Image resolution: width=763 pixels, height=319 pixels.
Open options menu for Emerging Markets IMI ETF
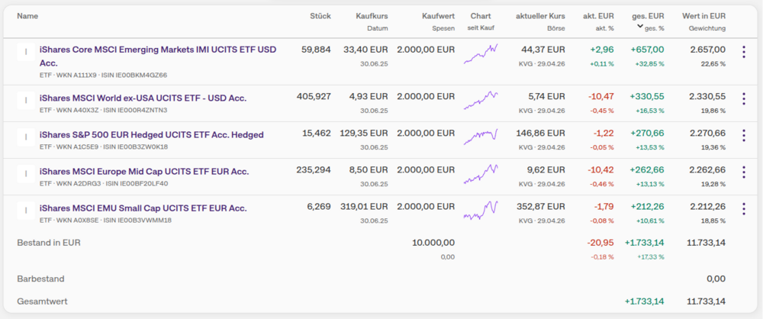click(x=743, y=52)
